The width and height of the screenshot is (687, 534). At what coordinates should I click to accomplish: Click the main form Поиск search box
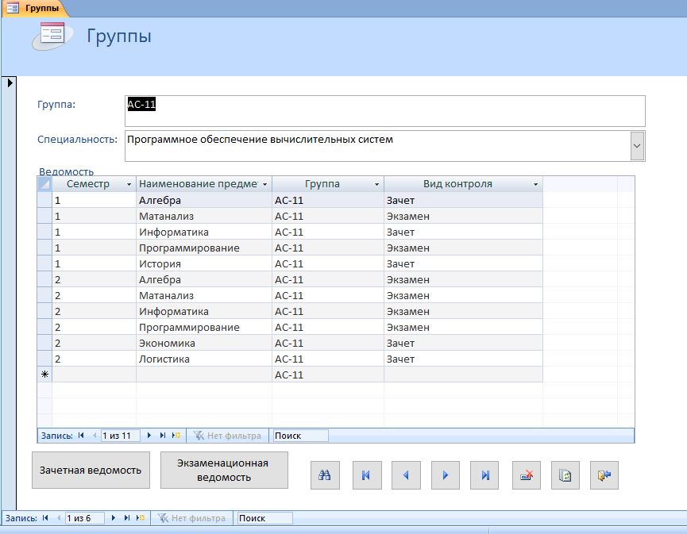[264, 518]
